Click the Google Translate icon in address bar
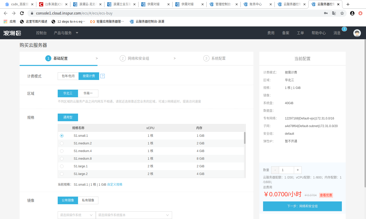This screenshot has width=366, height=219. 334,13
